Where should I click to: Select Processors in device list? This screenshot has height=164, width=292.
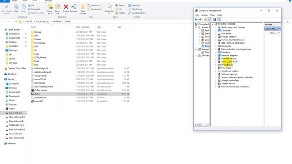[226, 68]
